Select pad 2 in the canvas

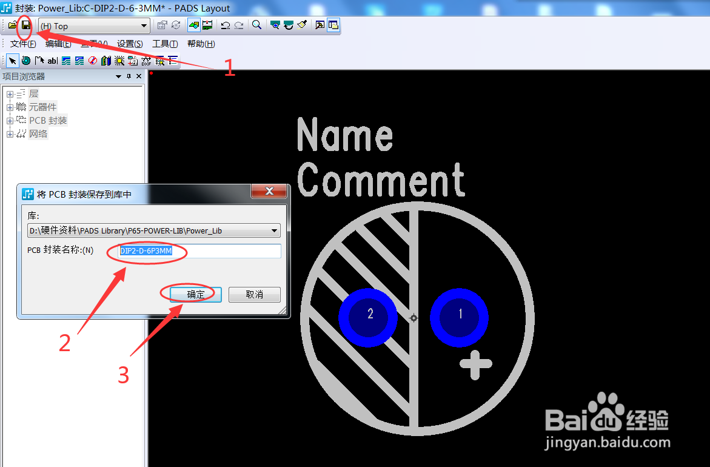click(368, 318)
